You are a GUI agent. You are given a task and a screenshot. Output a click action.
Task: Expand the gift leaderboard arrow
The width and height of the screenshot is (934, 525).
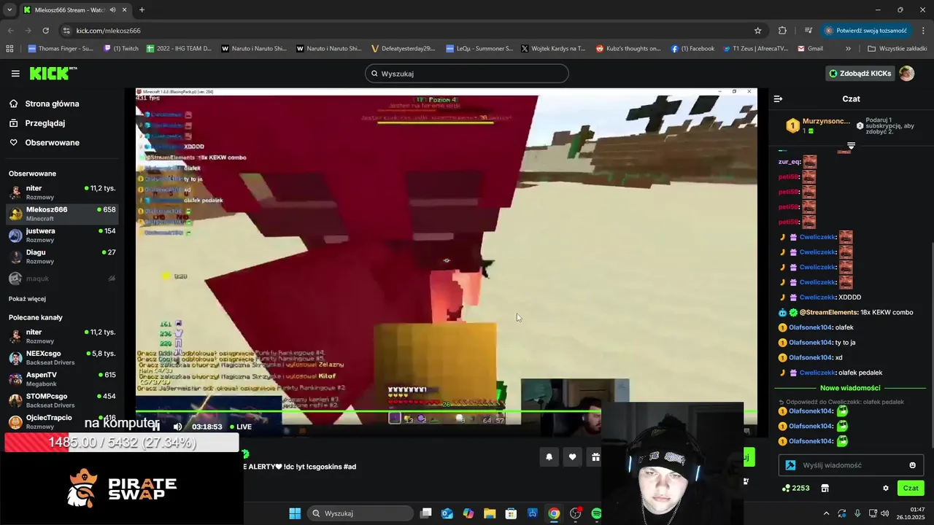(x=851, y=146)
